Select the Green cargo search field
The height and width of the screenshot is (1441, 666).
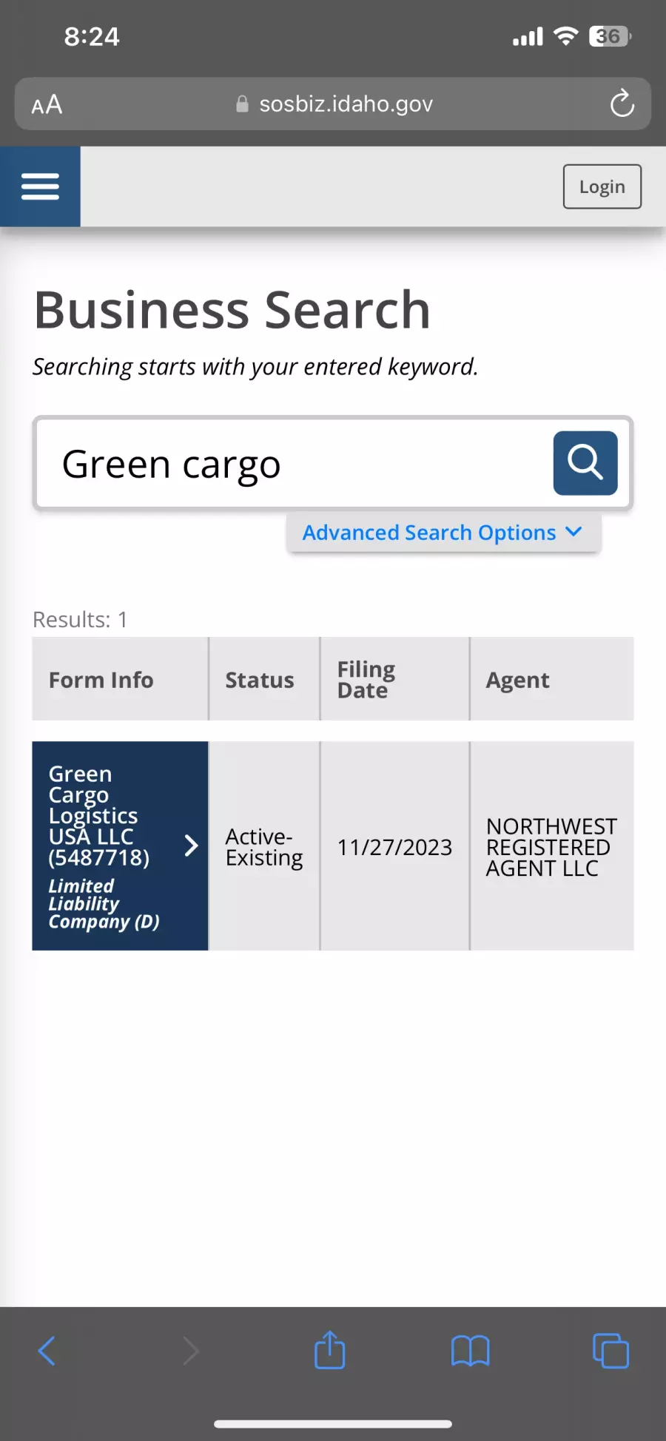pyautogui.click(x=295, y=464)
